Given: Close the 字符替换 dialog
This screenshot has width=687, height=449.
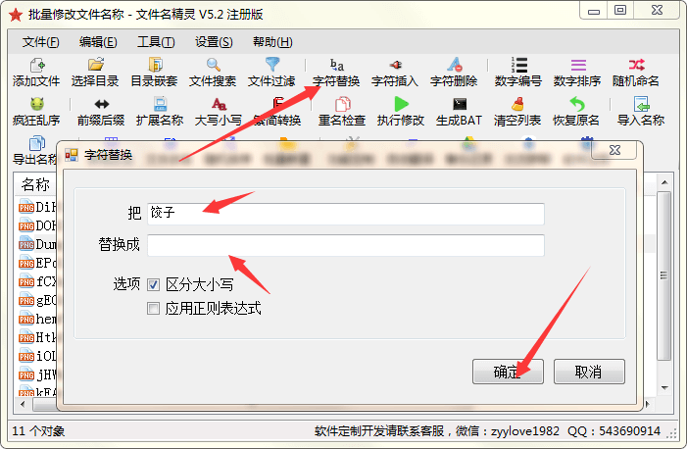Looking at the screenshot, I should [x=614, y=150].
